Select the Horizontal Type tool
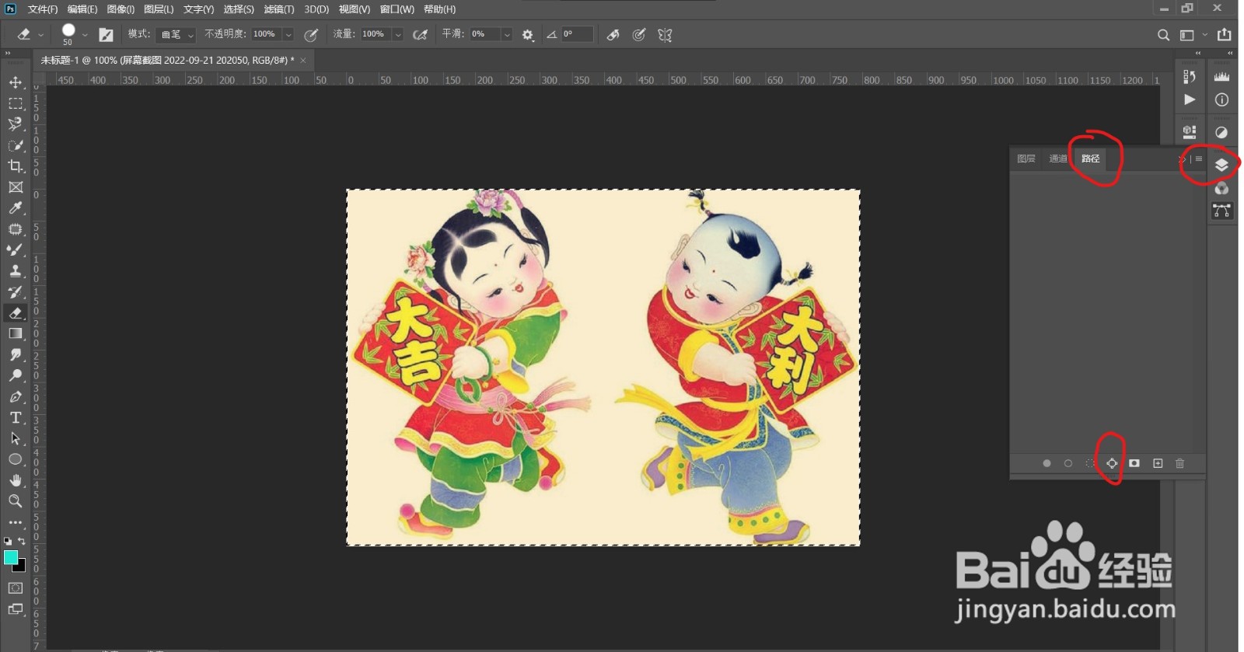The height and width of the screenshot is (652, 1244). (16, 418)
